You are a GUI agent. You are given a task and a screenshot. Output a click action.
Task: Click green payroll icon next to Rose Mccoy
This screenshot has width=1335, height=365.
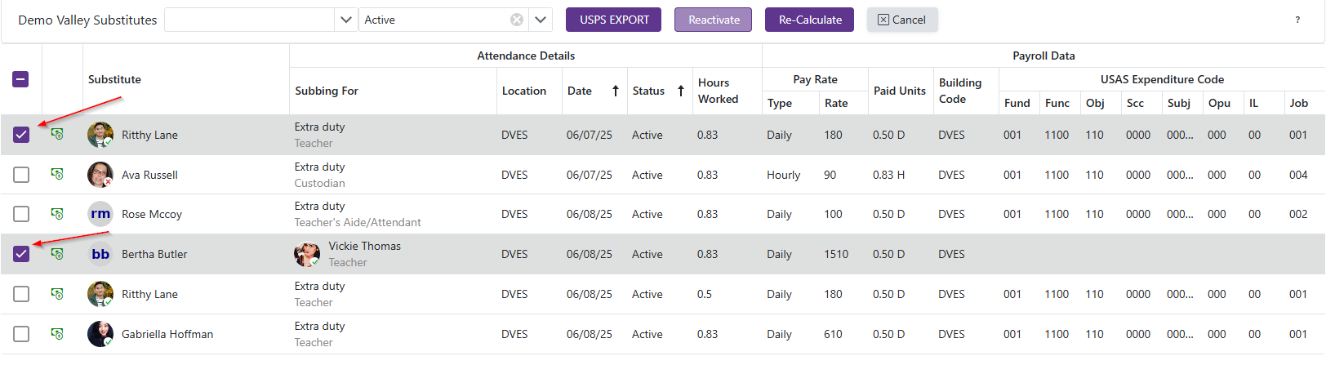pyautogui.click(x=57, y=214)
